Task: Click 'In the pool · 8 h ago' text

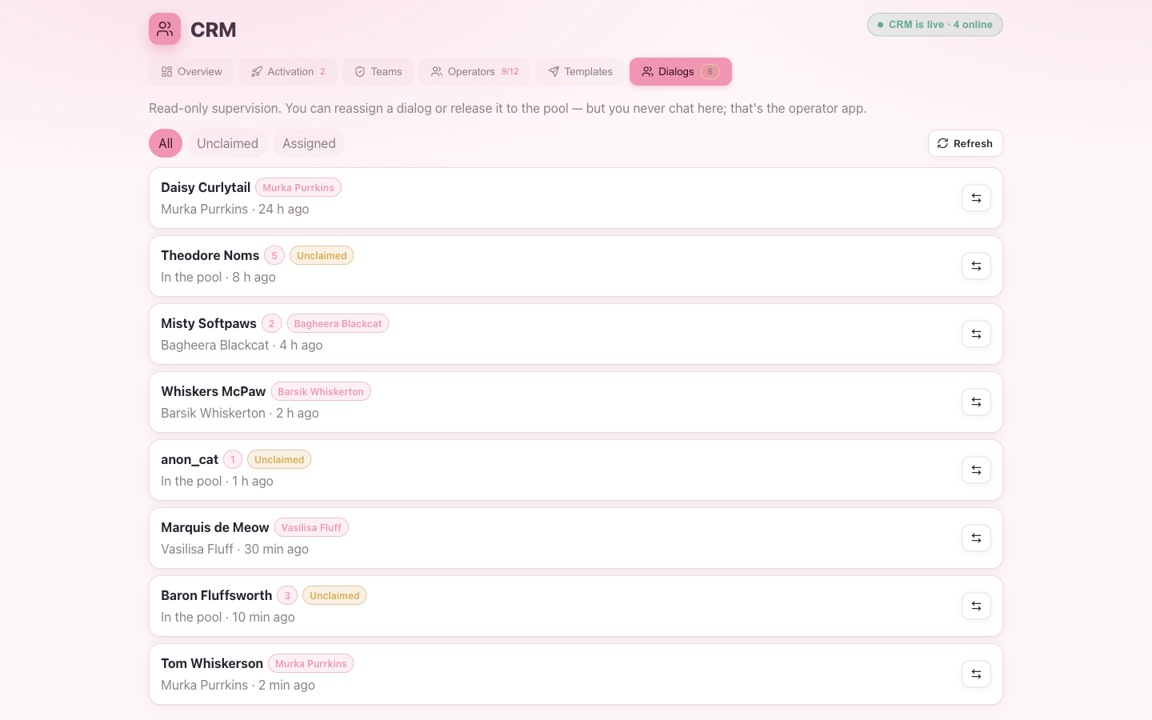Action: point(218,277)
